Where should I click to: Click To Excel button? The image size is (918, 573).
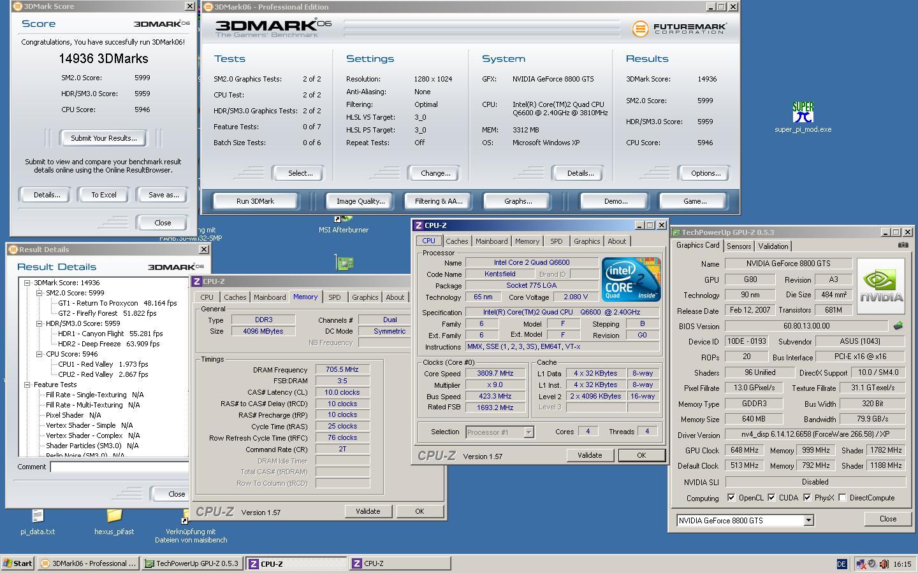click(103, 195)
